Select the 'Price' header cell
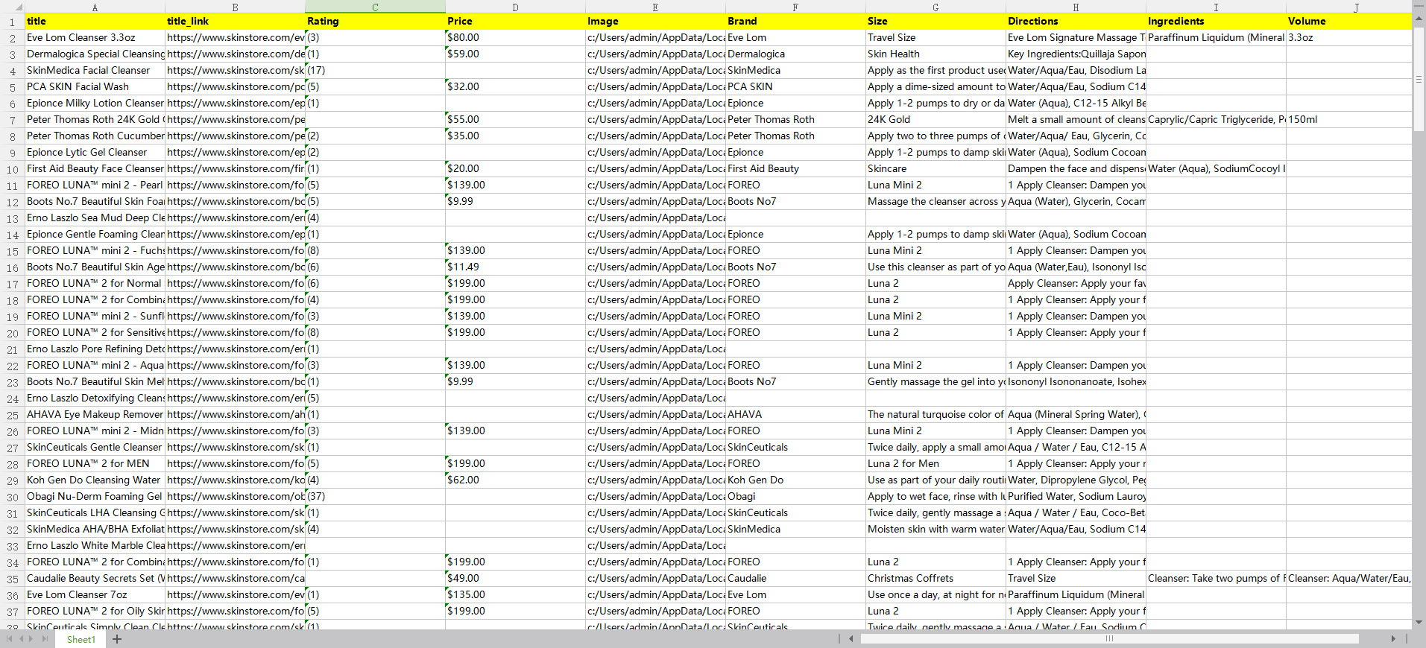The width and height of the screenshot is (1426, 648). point(515,21)
